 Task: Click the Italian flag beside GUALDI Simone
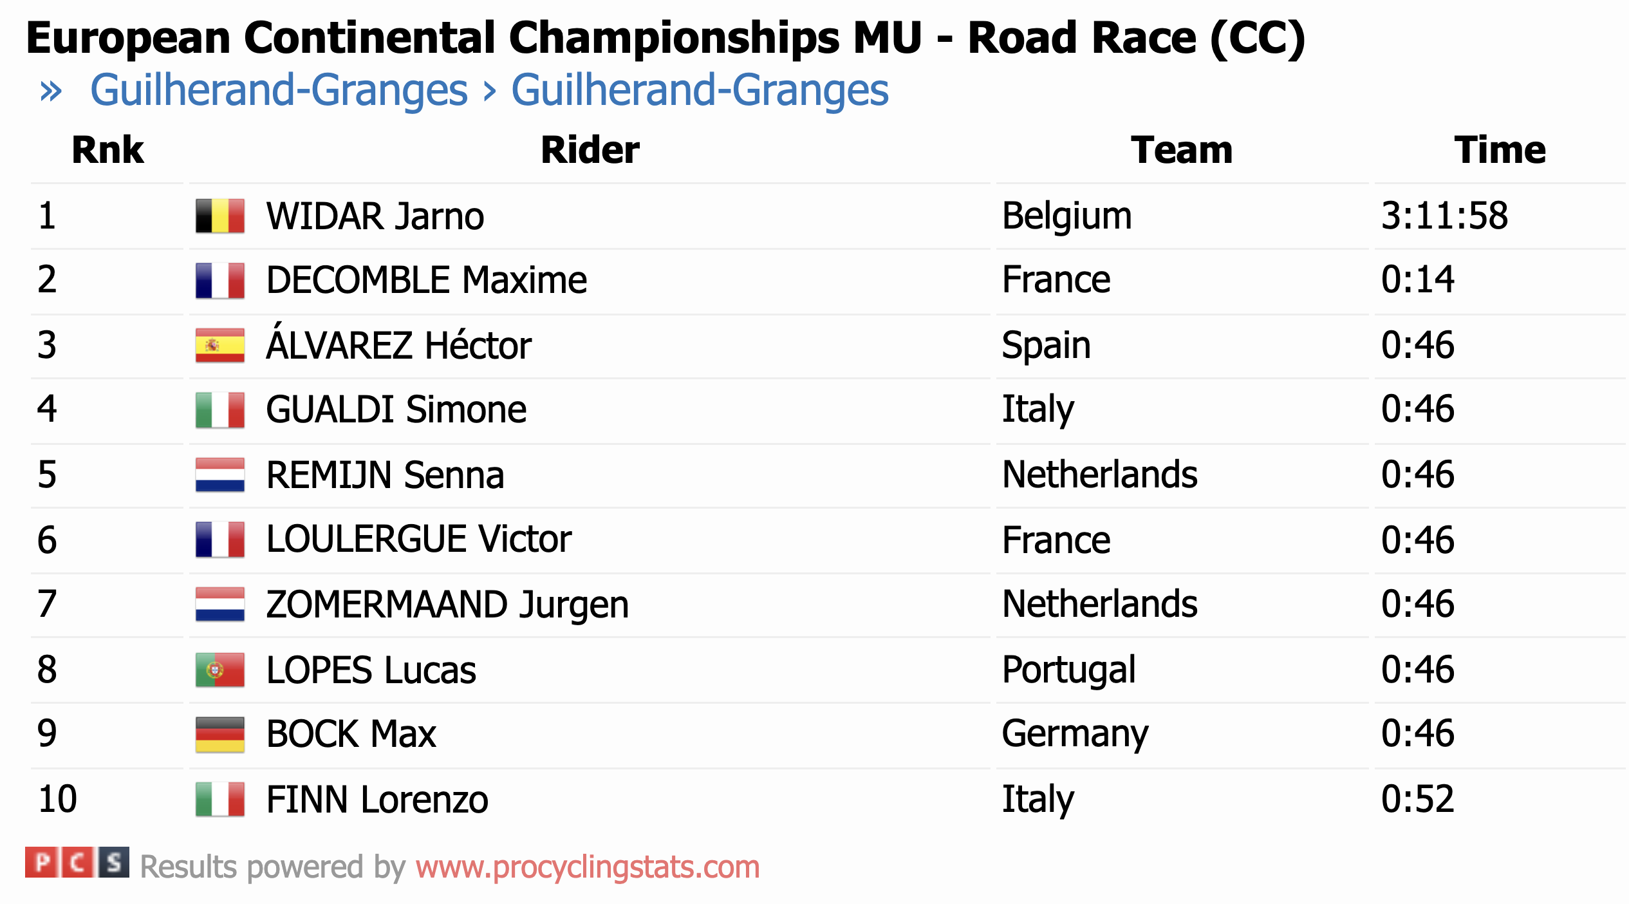pos(219,410)
